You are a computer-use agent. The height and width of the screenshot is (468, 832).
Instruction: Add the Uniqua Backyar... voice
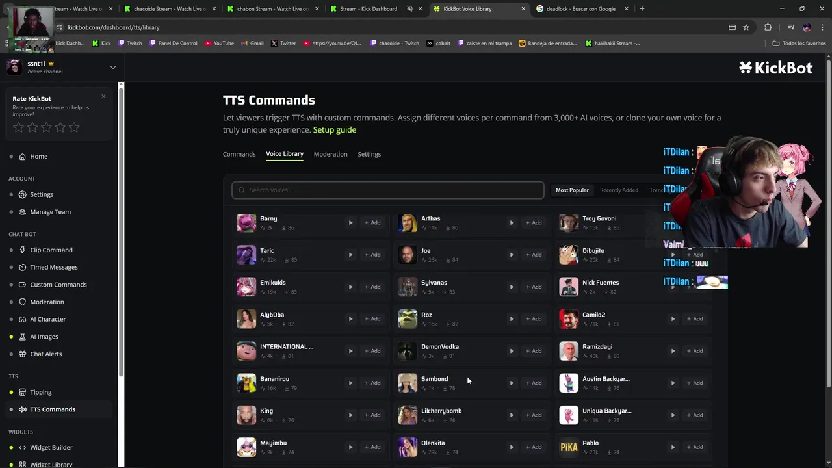pyautogui.click(x=694, y=415)
